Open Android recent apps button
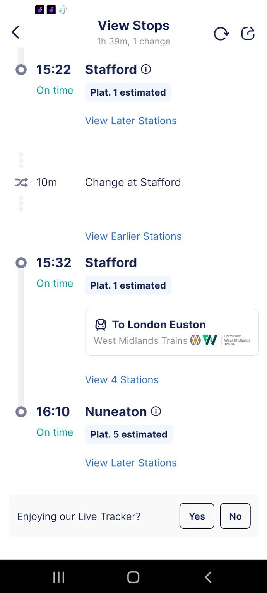This screenshot has height=593, width=267. [x=59, y=577]
